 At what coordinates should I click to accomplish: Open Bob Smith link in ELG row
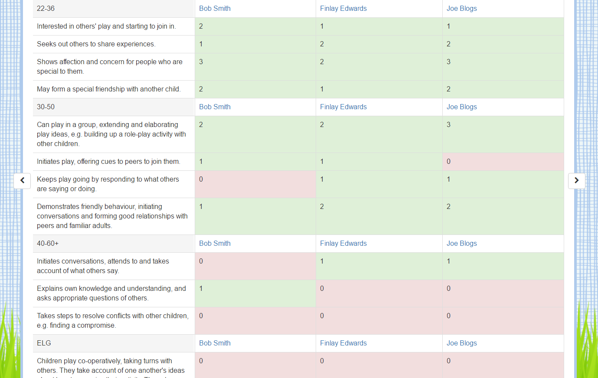[215, 343]
